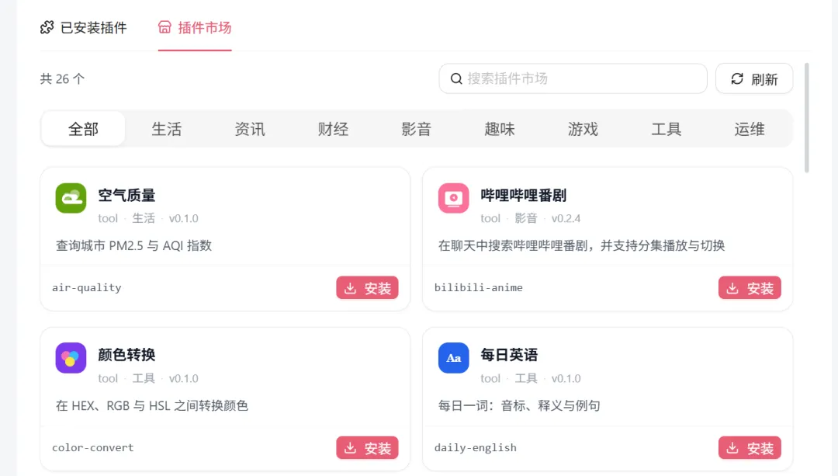
Task: Select the 运维 category filter
Action: 750,129
